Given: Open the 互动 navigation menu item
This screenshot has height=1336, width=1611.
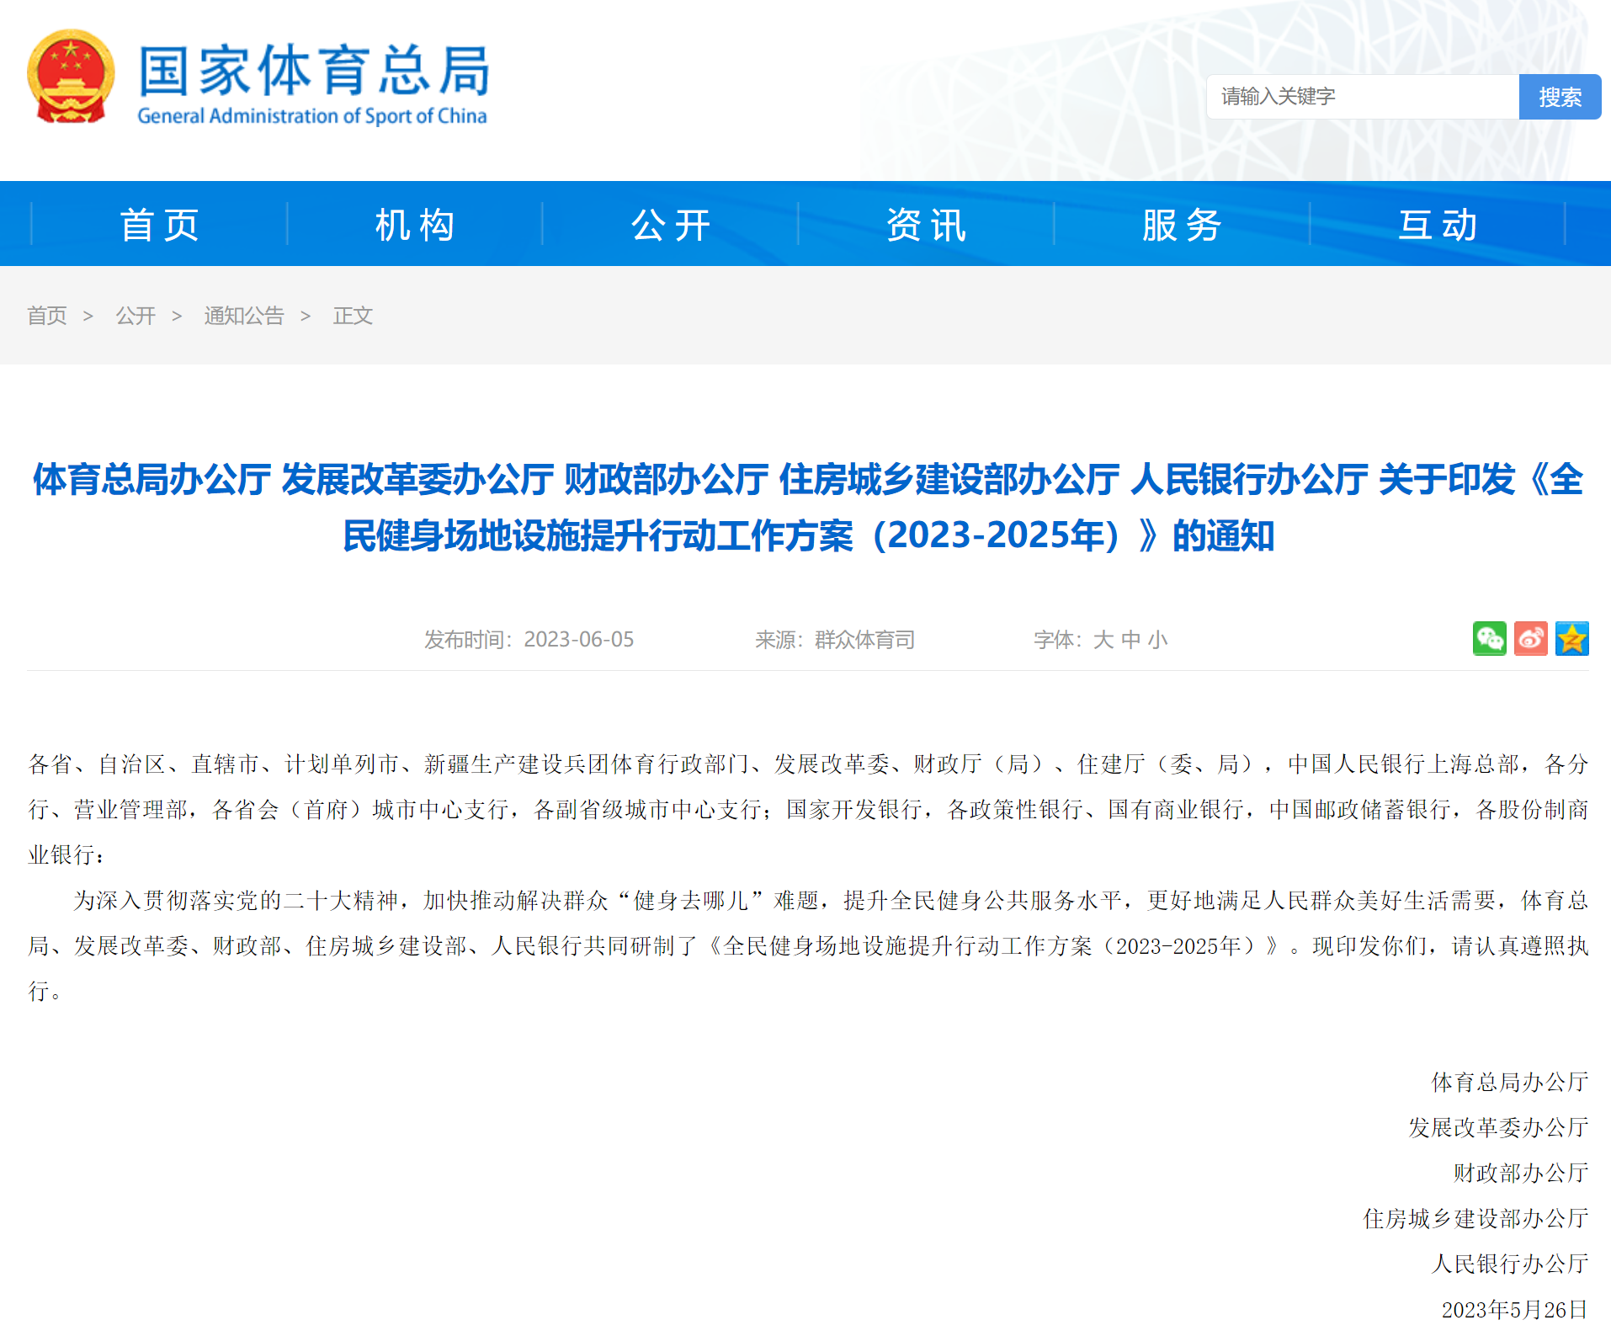Looking at the screenshot, I should [x=1438, y=225].
